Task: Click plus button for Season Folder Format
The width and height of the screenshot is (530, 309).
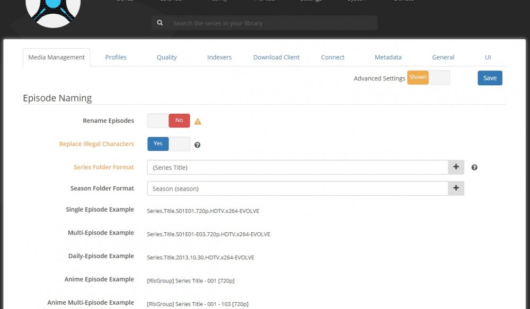Action: point(456,188)
